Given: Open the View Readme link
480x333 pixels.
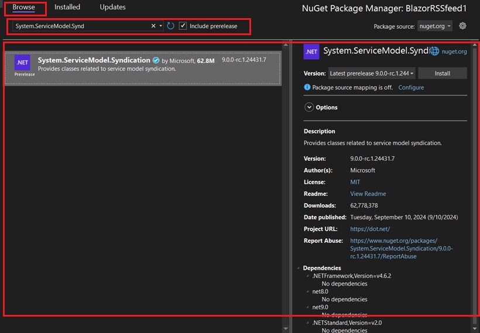Looking at the screenshot, I should coord(368,194).
